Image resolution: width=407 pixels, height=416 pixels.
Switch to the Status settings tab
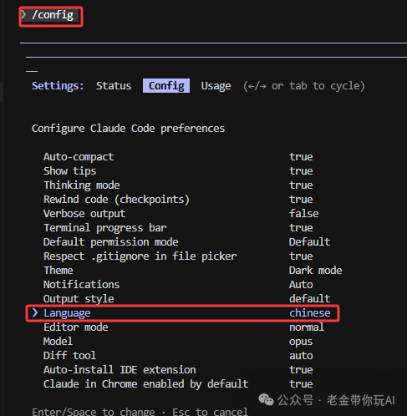pyautogui.click(x=114, y=86)
